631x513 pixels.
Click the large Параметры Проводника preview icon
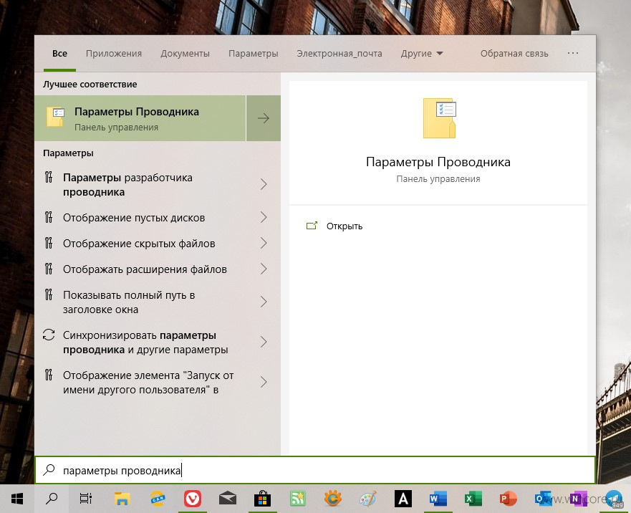coord(440,118)
